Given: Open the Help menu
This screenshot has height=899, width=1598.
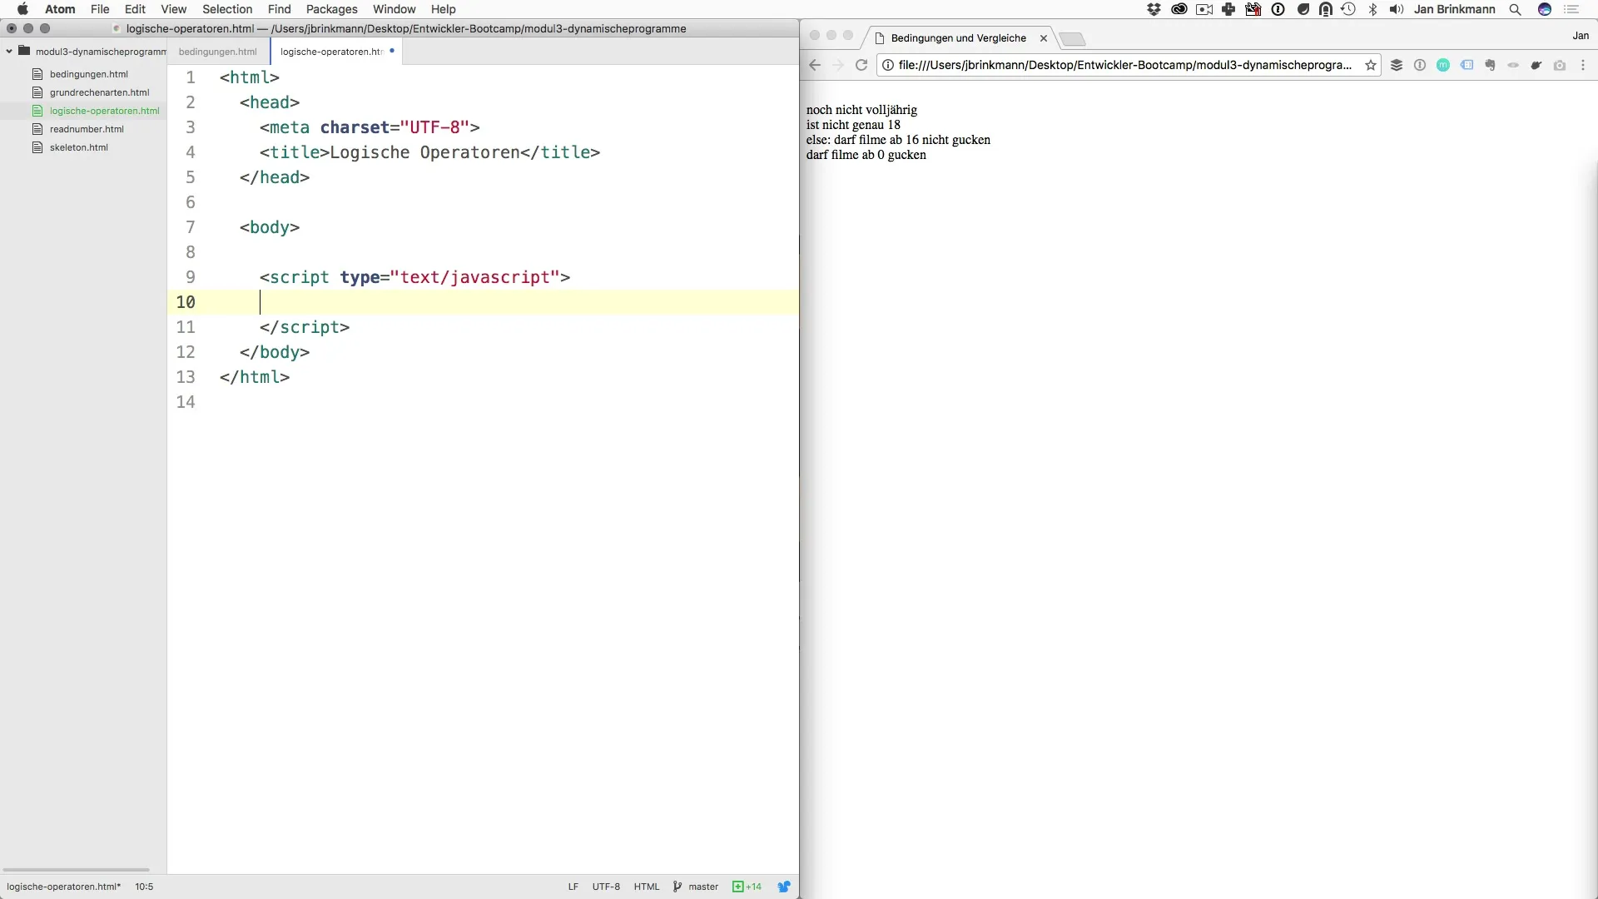Looking at the screenshot, I should click(x=443, y=9).
